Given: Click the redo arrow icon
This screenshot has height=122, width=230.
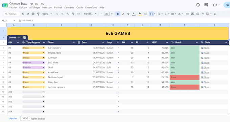Looking at the screenshot, I should click(x=28, y=14).
